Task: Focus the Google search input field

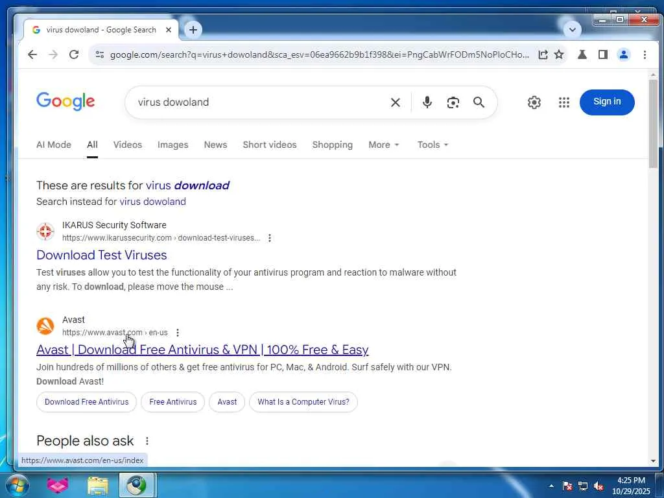Action: click(x=258, y=102)
